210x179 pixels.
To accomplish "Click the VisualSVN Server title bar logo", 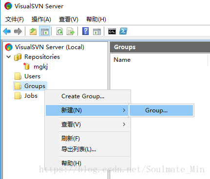I will (x=8, y=6).
